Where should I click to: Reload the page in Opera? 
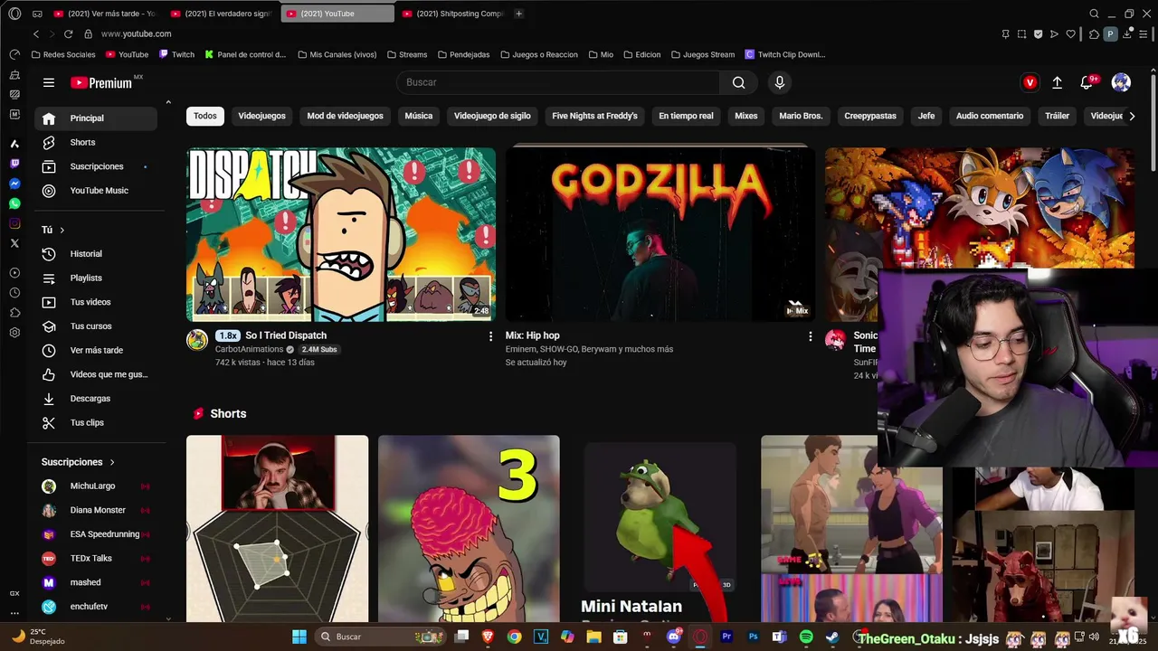coord(68,33)
